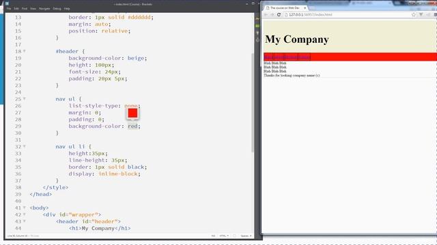Collapse the header element at line 43
This screenshot has height=245, width=437.
[25, 221]
